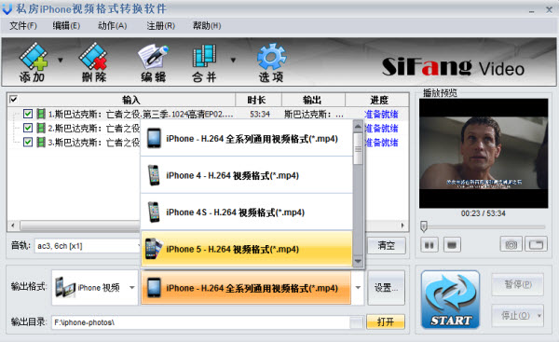Click the preview seek slider handle
Screen dimensions: 559x342
(424, 226)
